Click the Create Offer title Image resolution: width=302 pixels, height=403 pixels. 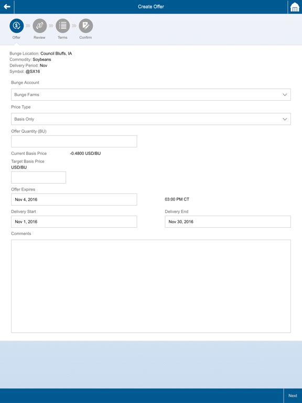click(151, 7)
